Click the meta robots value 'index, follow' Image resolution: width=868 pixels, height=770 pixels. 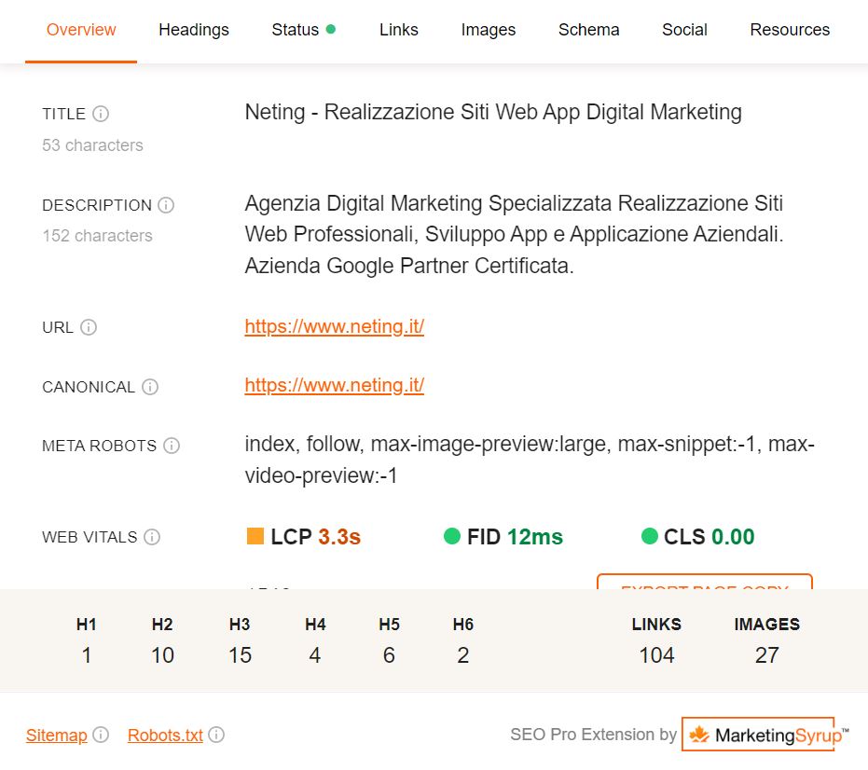(x=304, y=444)
